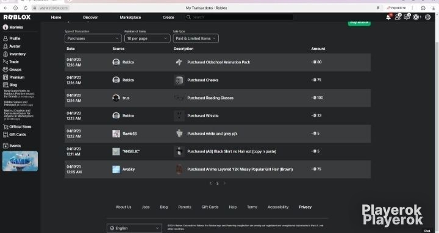Reload the page with browser refresh icon
This screenshot has height=233, width=439.
pyautogui.click(x=26, y=8)
